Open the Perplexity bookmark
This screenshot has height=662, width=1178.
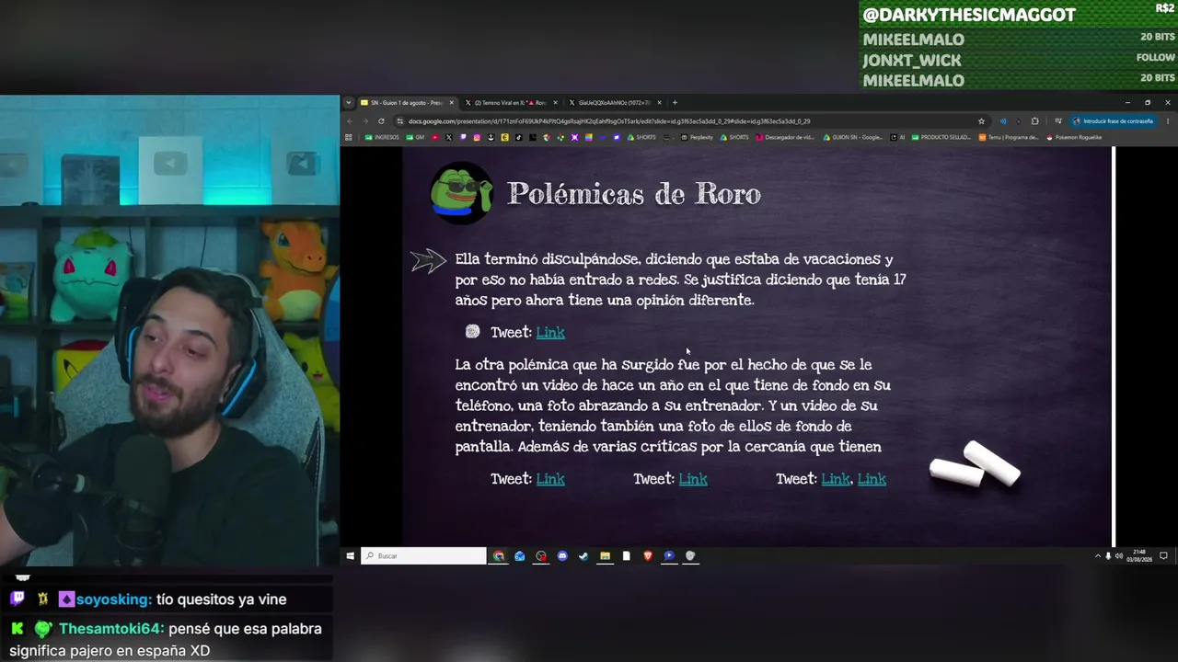point(697,138)
